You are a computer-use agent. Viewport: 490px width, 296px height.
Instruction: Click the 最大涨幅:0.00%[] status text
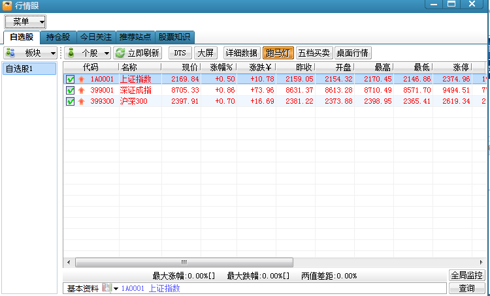click(184, 276)
